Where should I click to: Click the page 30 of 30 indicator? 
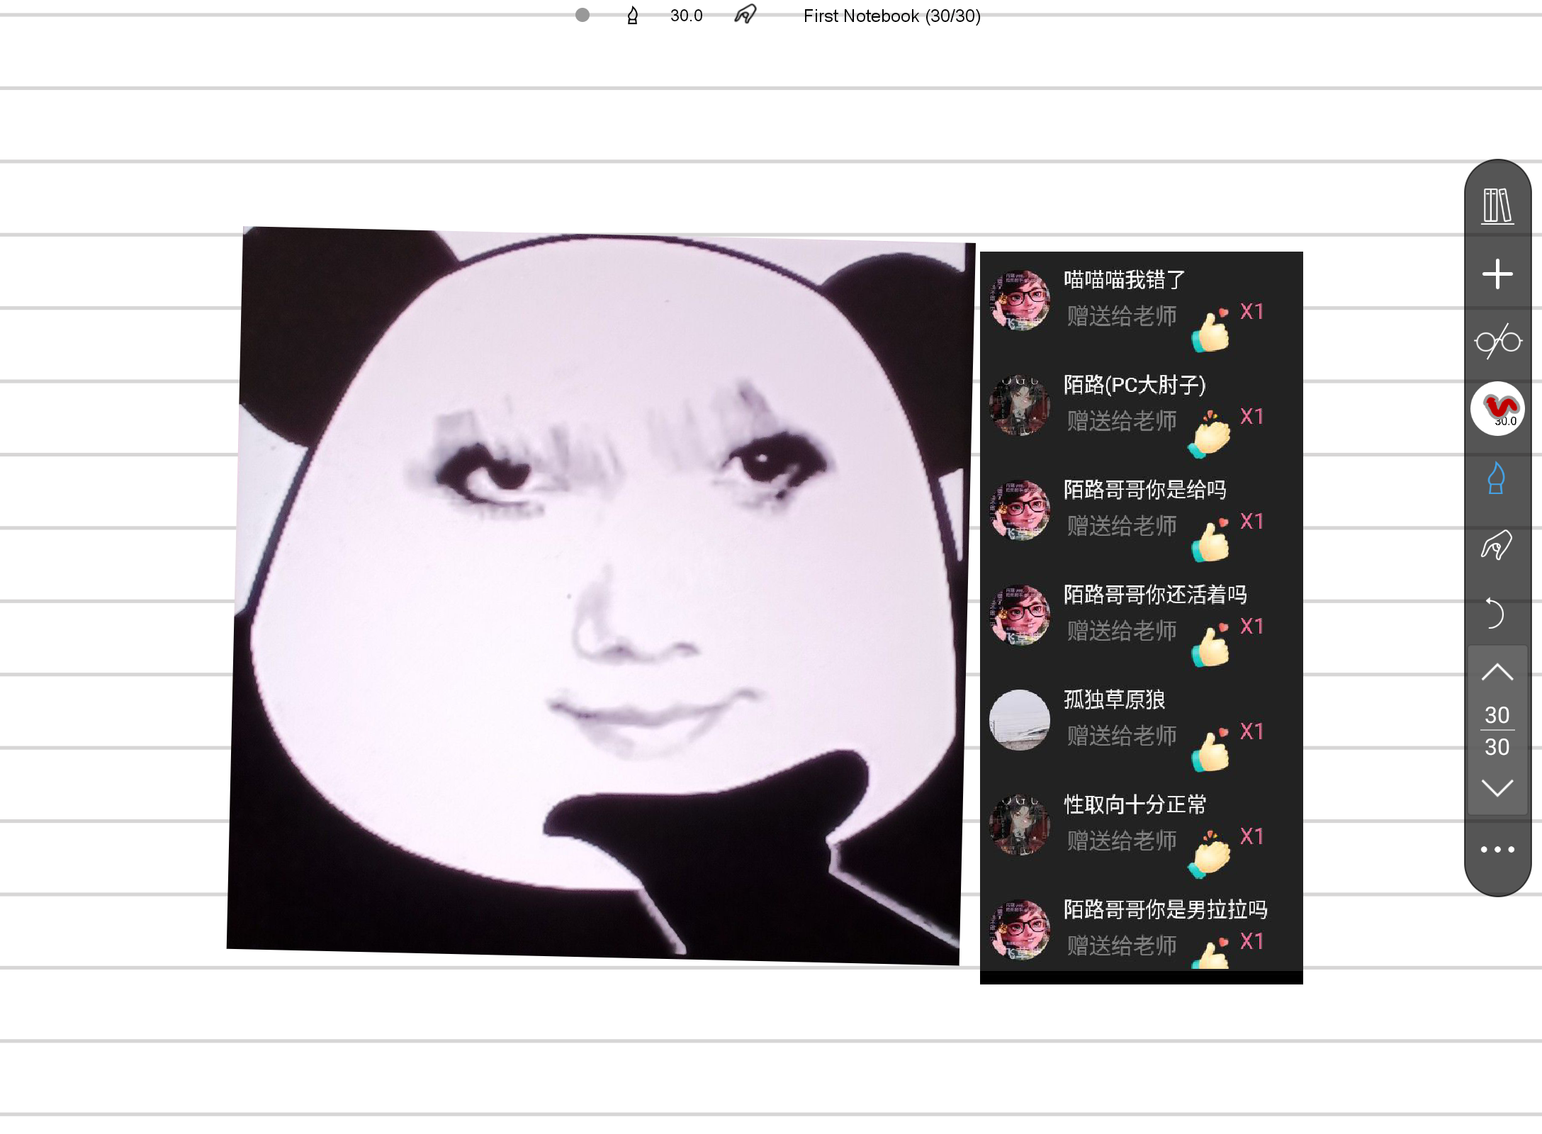(x=1497, y=731)
